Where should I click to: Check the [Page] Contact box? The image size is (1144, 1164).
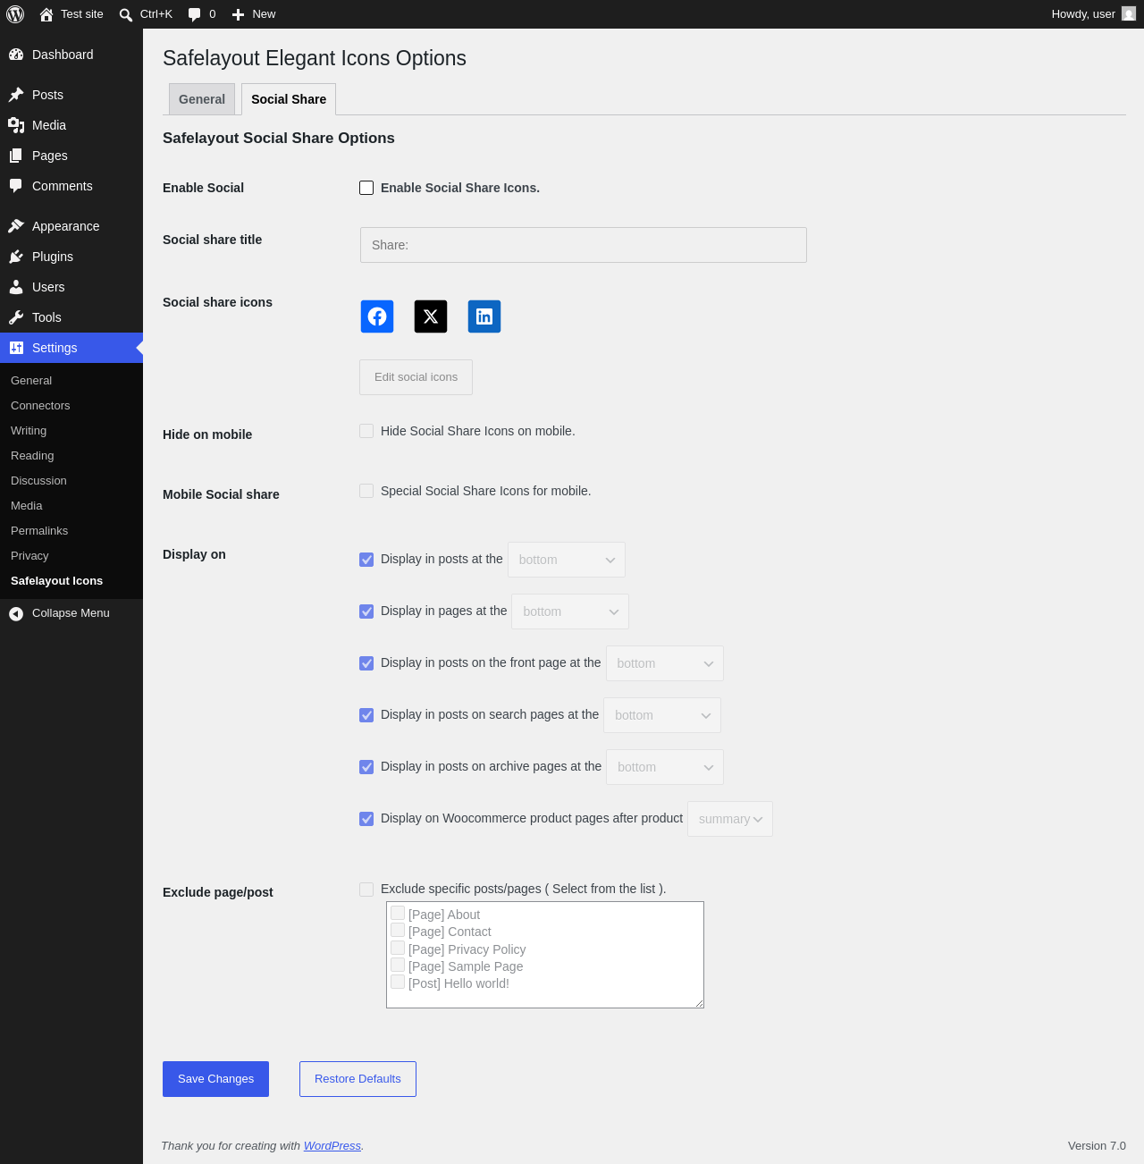[398, 930]
